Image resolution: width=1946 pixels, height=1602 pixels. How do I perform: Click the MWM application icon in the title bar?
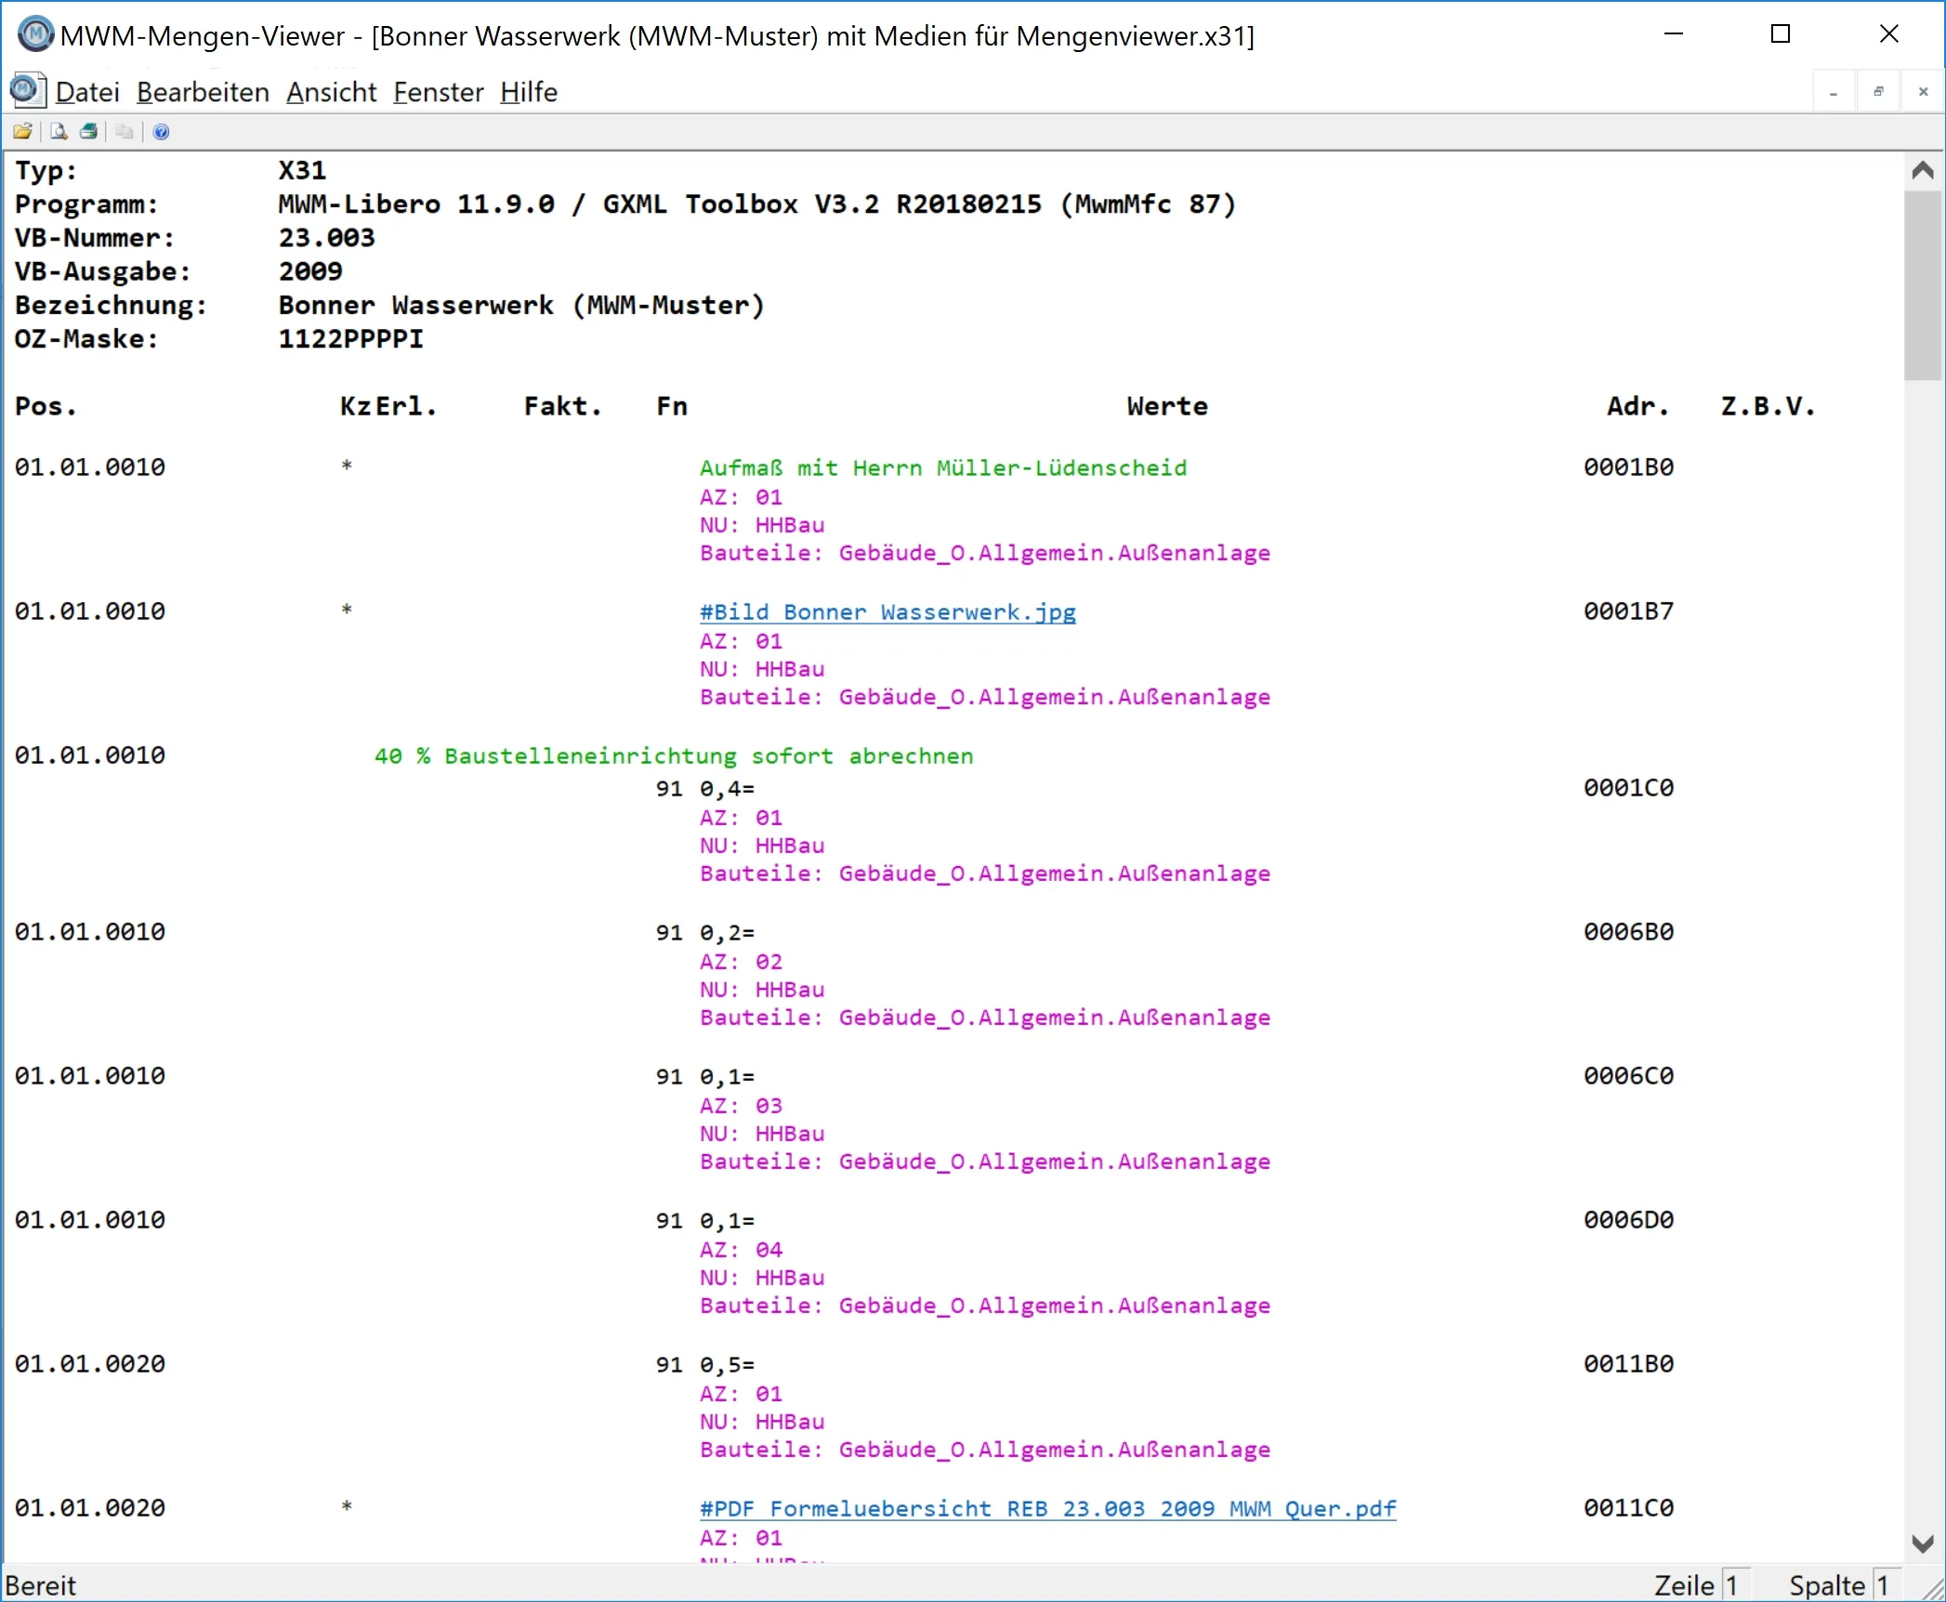35,34
